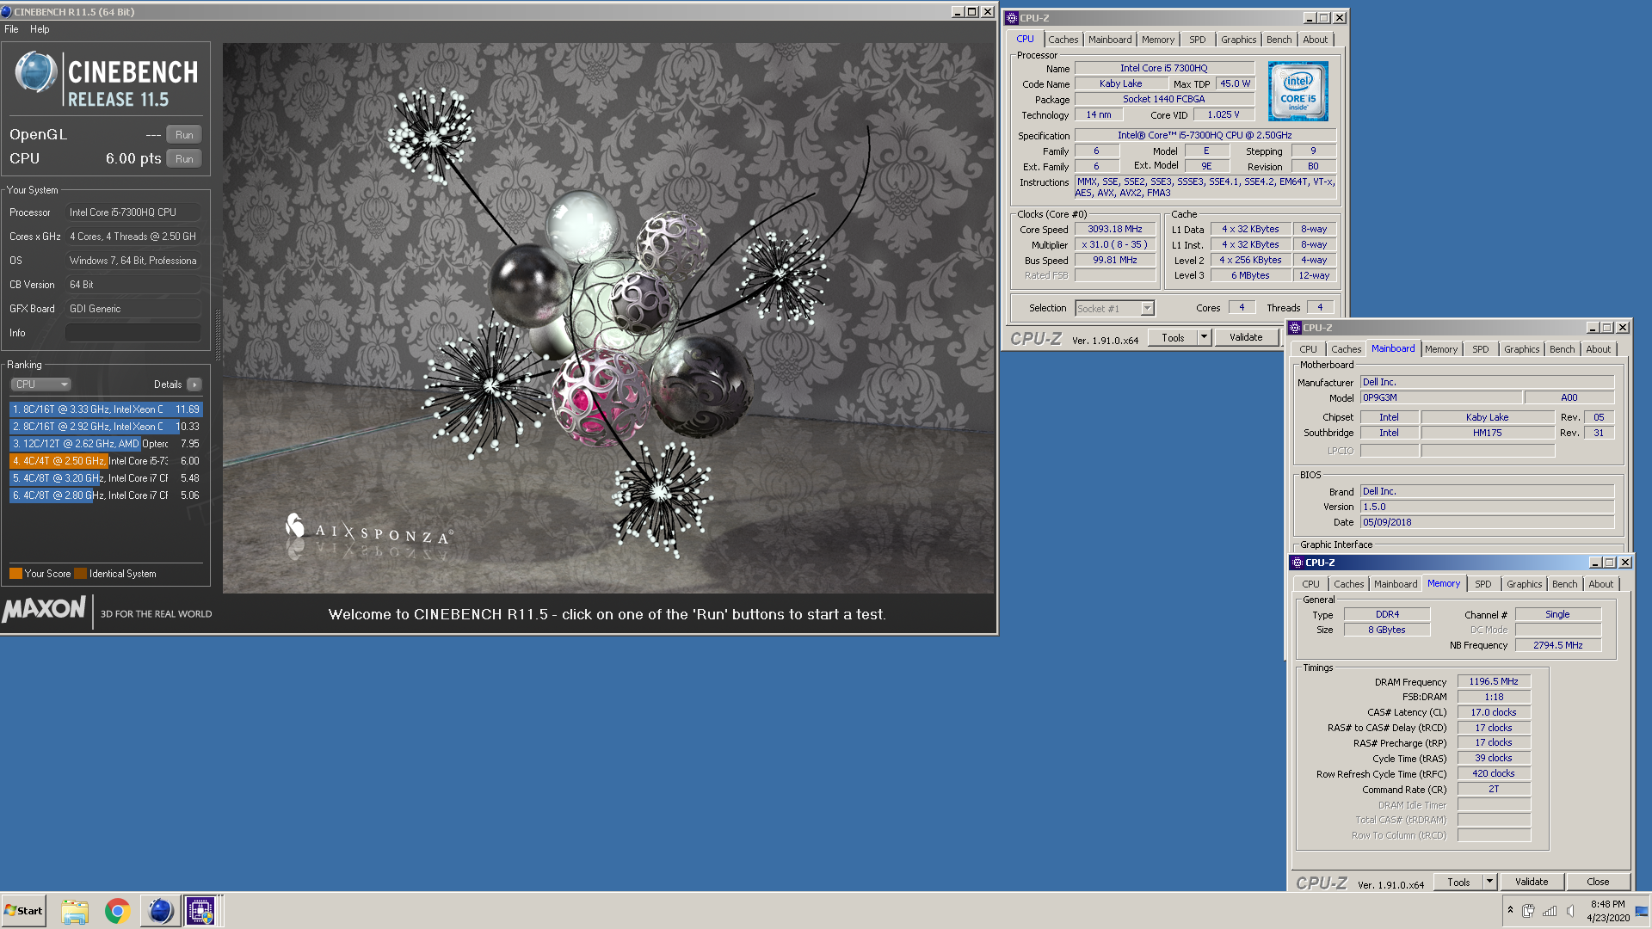
Task: Switch to Mainboard tab in top CPU-Z window
Action: pyautogui.click(x=1109, y=40)
